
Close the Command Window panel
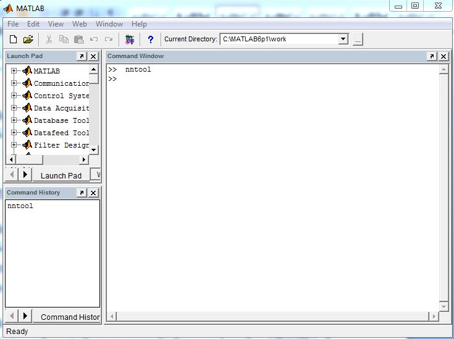(x=443, y=56)
